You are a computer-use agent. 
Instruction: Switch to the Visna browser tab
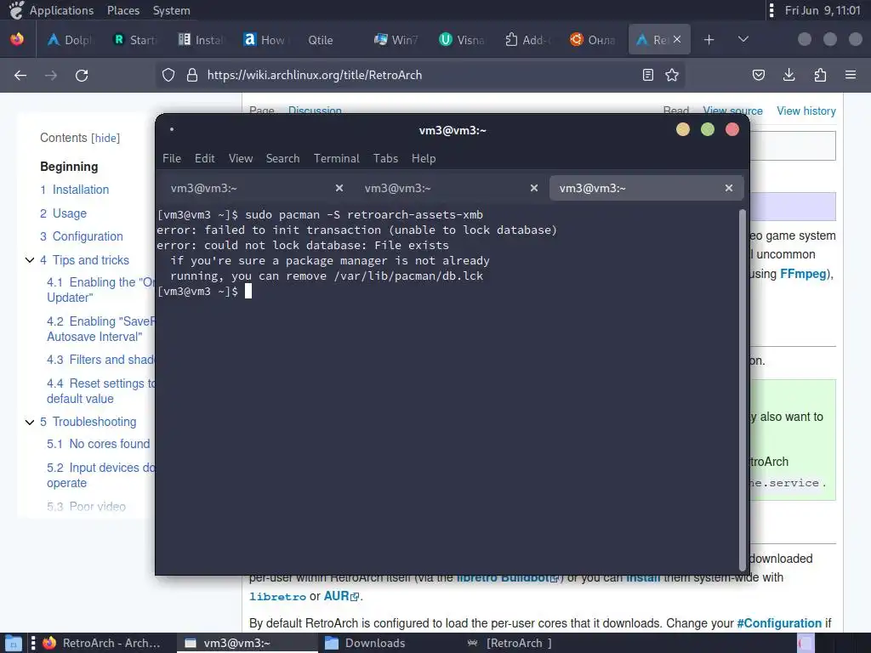[x=461, y=40]
